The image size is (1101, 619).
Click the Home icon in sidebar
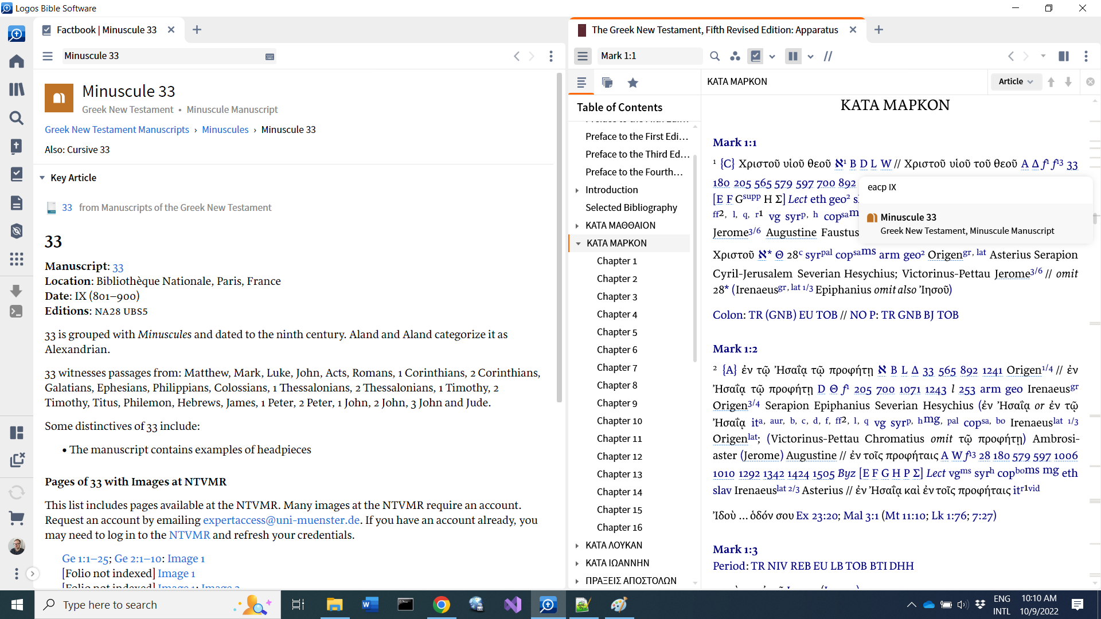pos(17,61)
